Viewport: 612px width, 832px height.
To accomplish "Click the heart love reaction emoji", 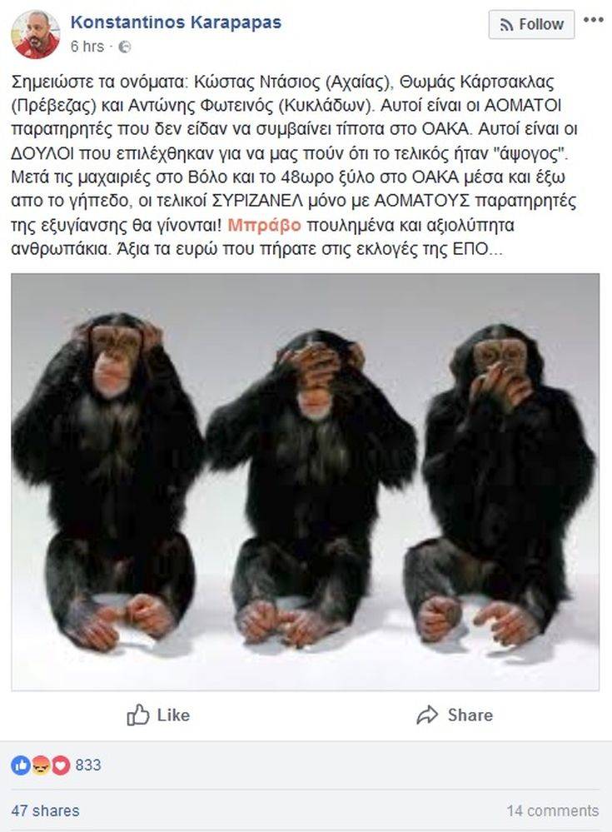I will point(60,765).
